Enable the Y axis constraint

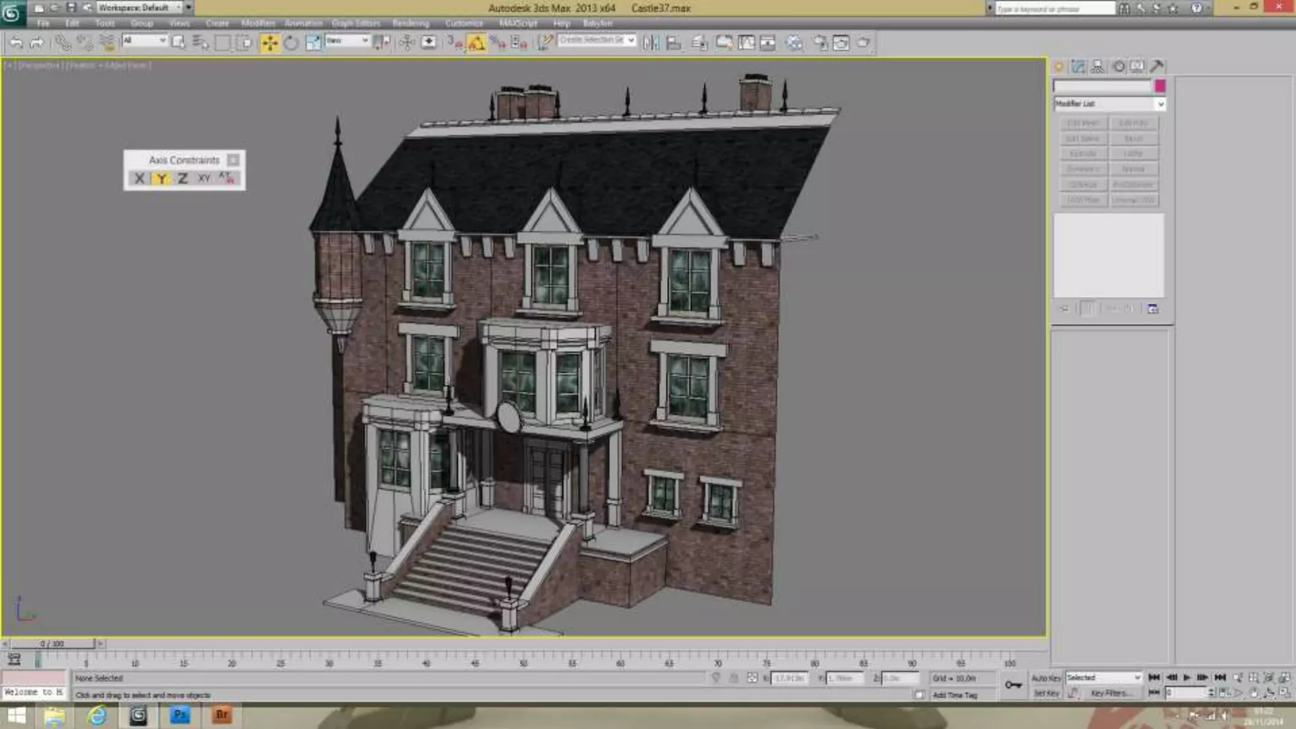(x=161, y=178)
